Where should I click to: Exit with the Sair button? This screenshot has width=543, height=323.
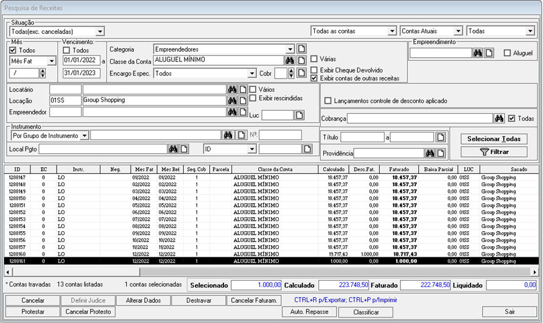point(510,311)
